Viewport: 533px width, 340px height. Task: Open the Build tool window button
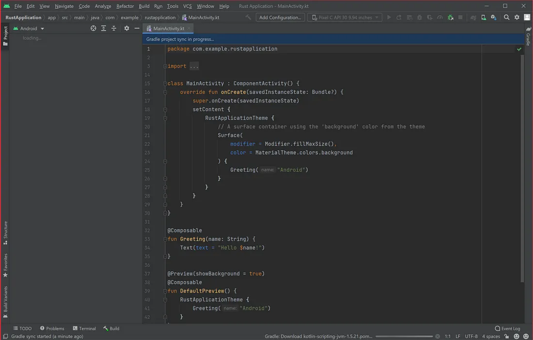[x=111, y=328]
